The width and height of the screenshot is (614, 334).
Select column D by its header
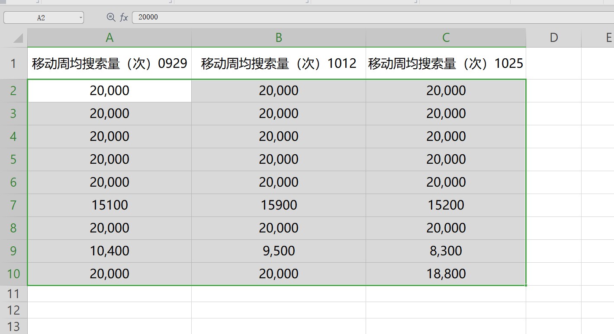(x=553, y=38)
